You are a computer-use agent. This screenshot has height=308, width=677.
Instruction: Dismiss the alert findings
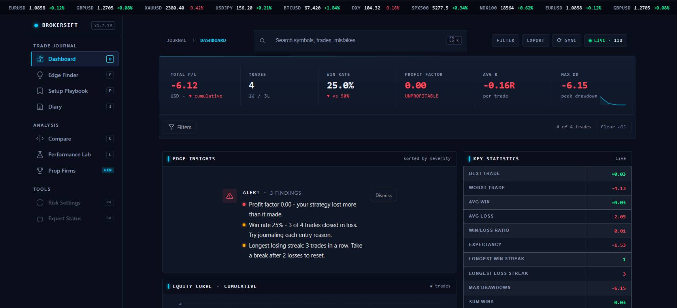383,195
